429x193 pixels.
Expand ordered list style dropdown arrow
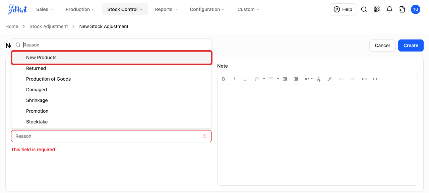point(264,79)
